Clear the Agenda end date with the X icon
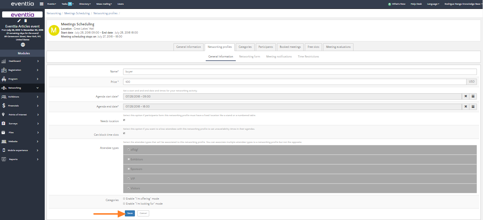 click(466, 106)
